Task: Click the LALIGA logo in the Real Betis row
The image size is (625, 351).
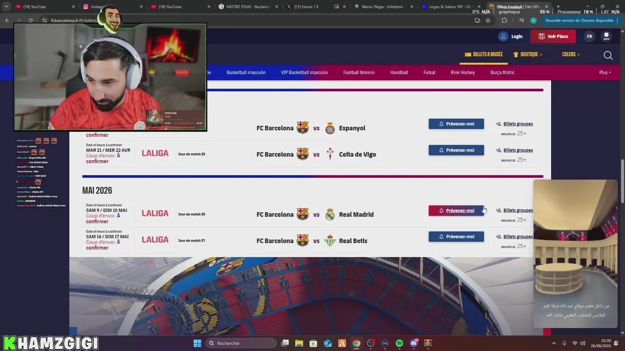Action: pyautogui.click(x=155, y=240)
